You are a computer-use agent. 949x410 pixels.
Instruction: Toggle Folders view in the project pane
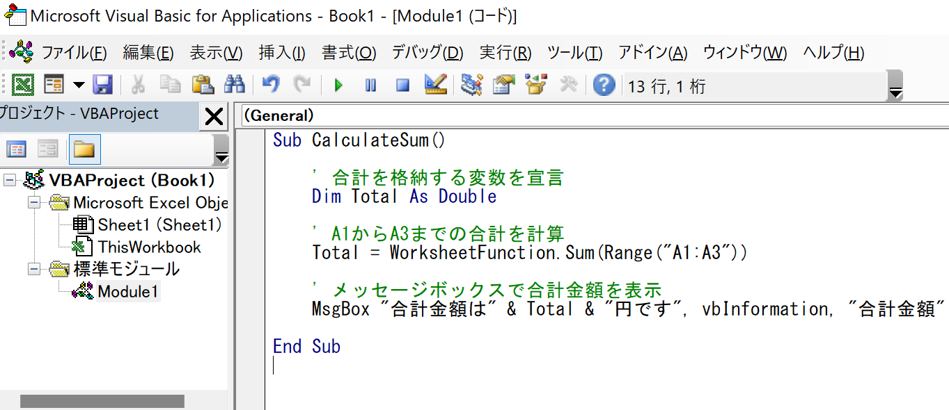click(x=84, y=149)
